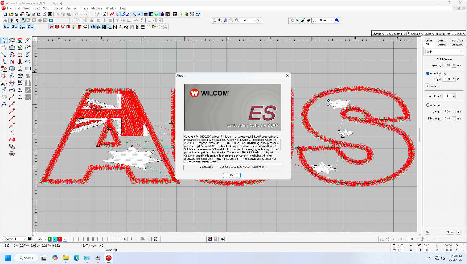Enable the AutoSplit checkbox
Screen dimensions: 467x264
pos(428,105)
